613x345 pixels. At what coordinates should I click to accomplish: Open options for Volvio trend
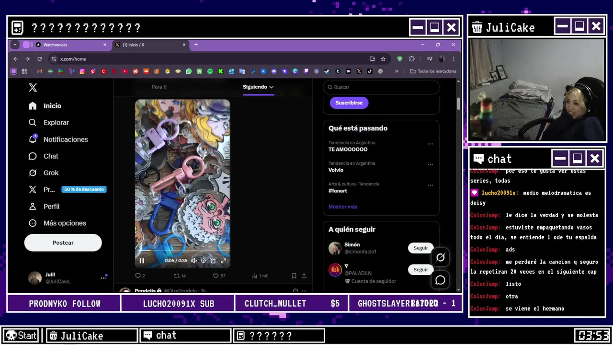pyautogui.click(x=430, y=164)
